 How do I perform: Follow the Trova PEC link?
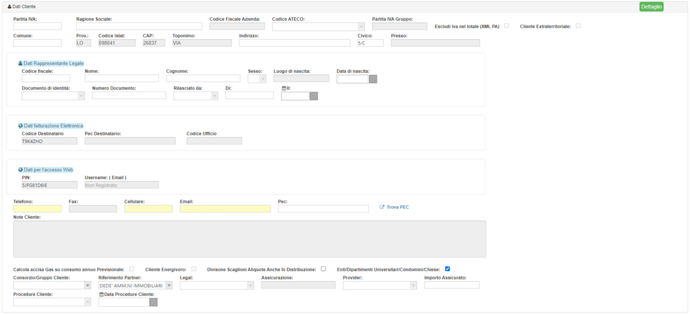pyautogui.click(x=394, y=207)
